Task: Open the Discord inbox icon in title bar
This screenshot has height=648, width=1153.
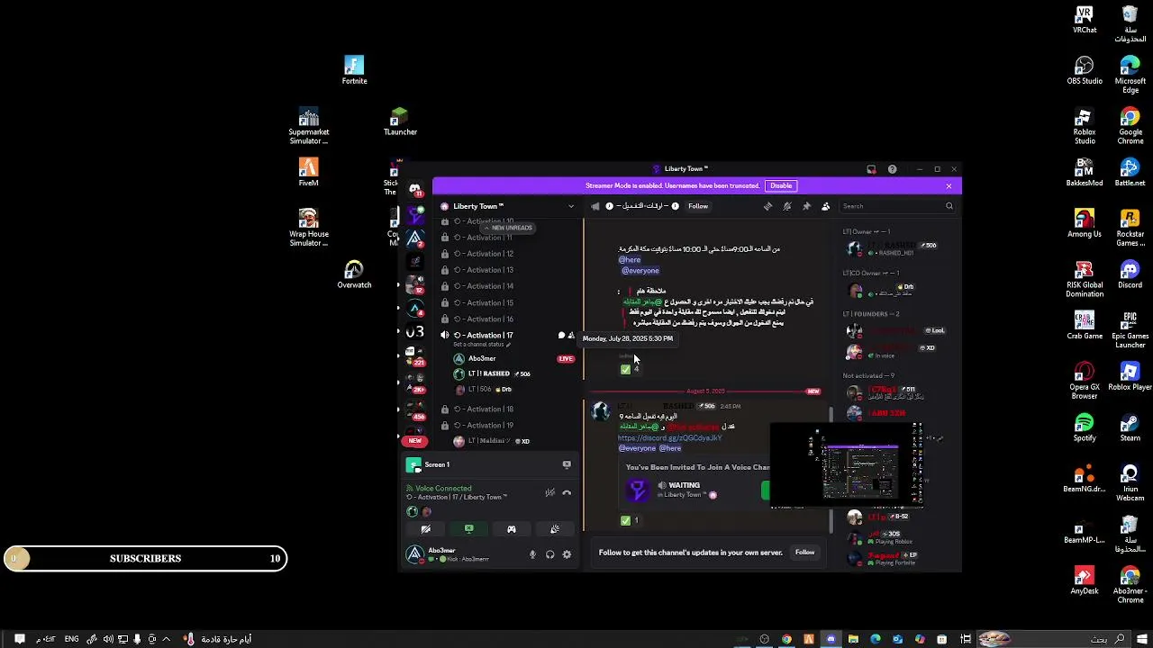Action: (871, 169)
